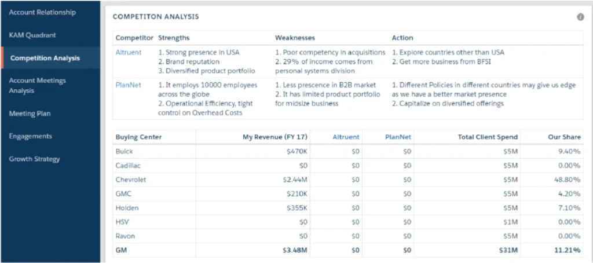This screenshot has width=593, height=263.
Task: Click Altruent column header link in revenue table
Action: pyautogui.click(x=346, y=137)
